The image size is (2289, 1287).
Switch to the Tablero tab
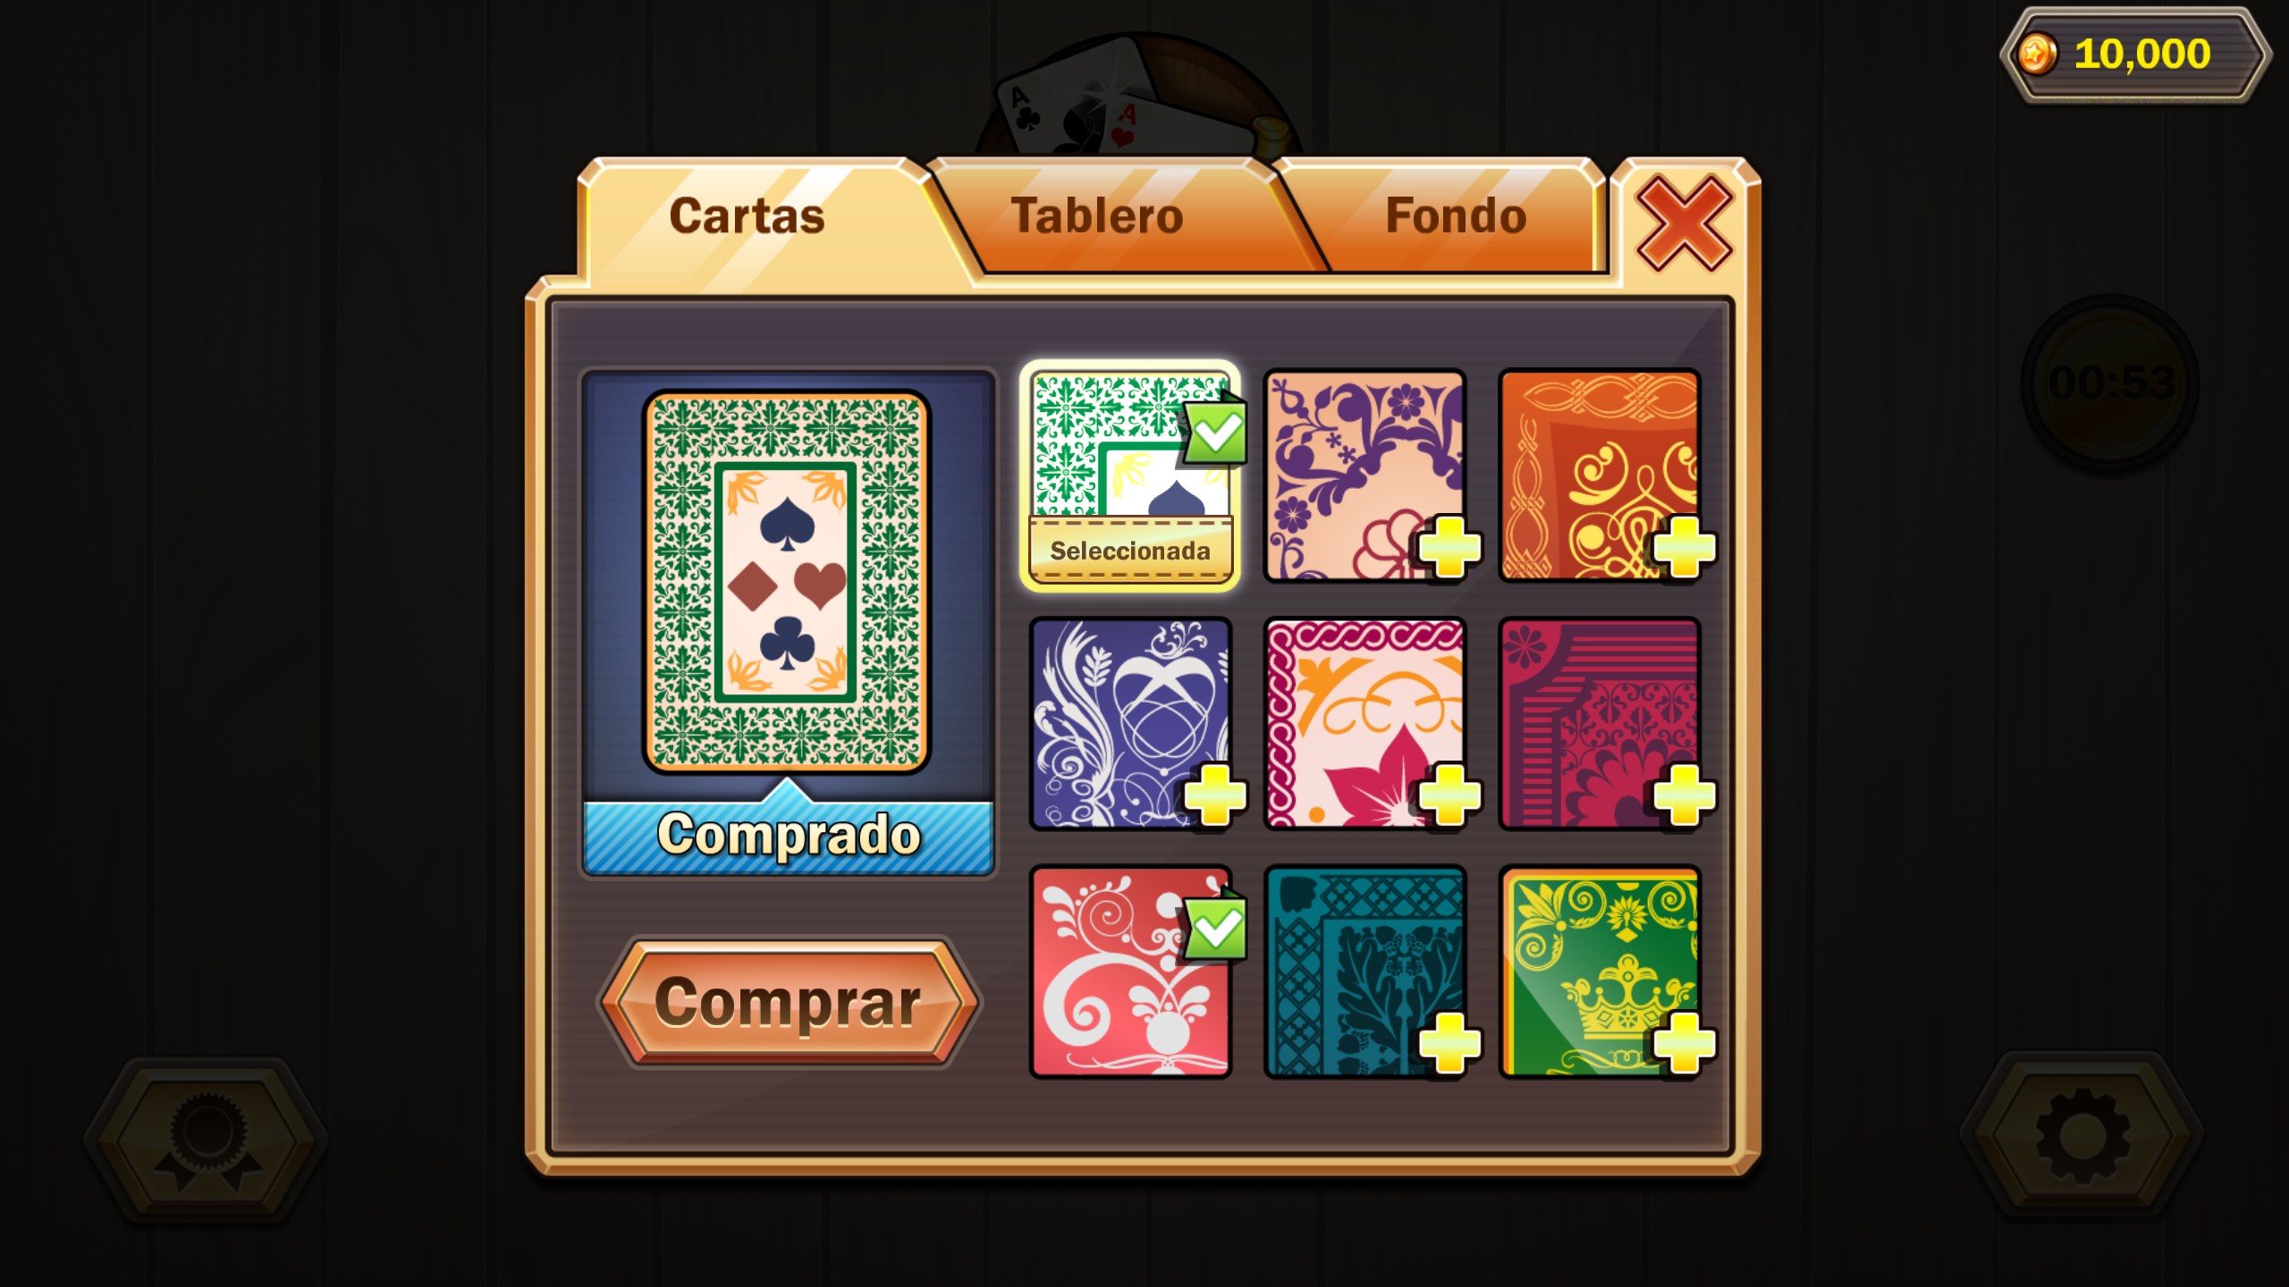[x=1097, y=216]
